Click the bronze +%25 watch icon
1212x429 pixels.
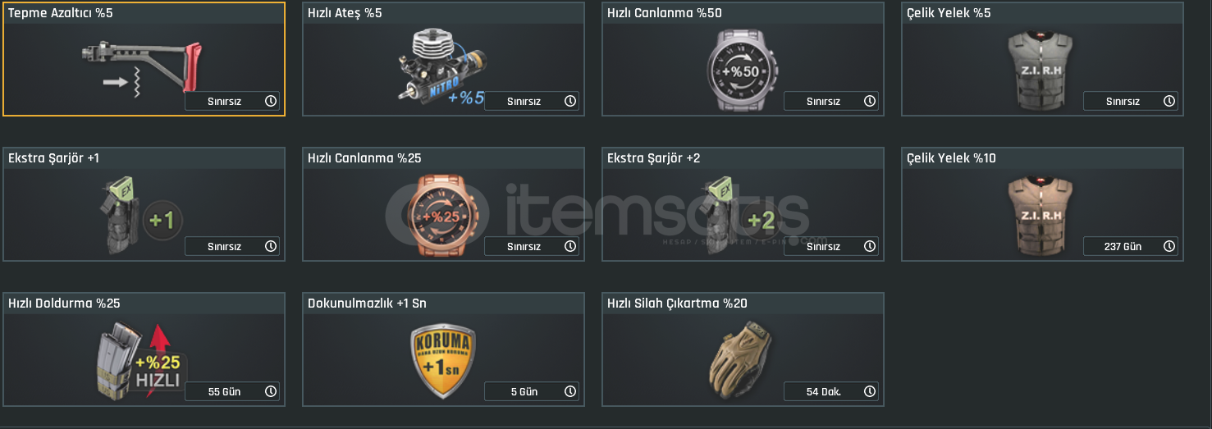[x=441, y=215]
